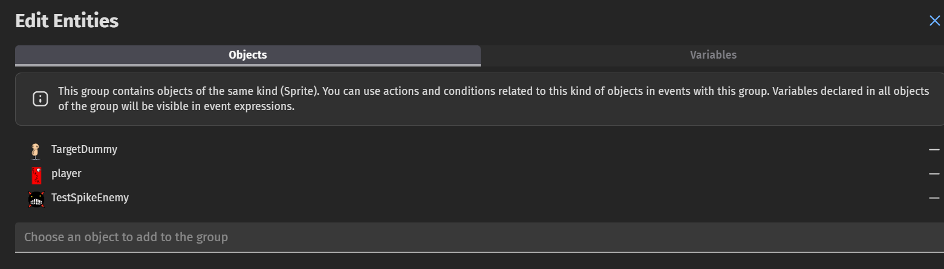Image resolution: width=944 pixels, height=269 pixels.
Task: Click the TestSpikeEnemy black spiky face icon
Action: (x=36, y=199)
